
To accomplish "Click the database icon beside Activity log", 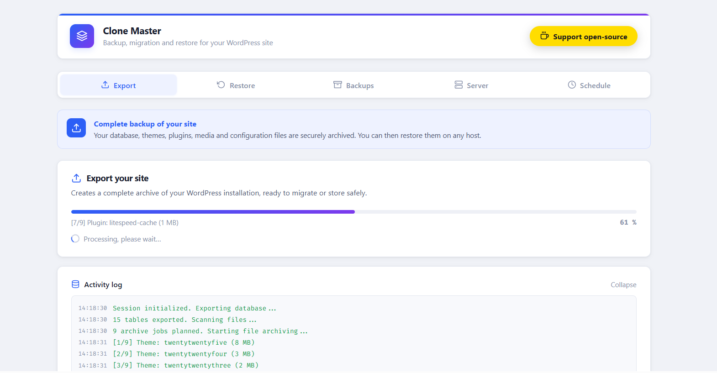I will point(75,284).
